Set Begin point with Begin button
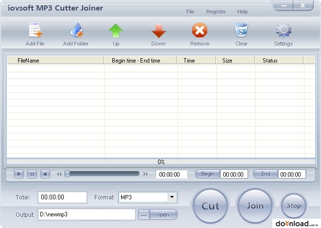This screenshot has height=228, width=321. click(x=208, y=174)
